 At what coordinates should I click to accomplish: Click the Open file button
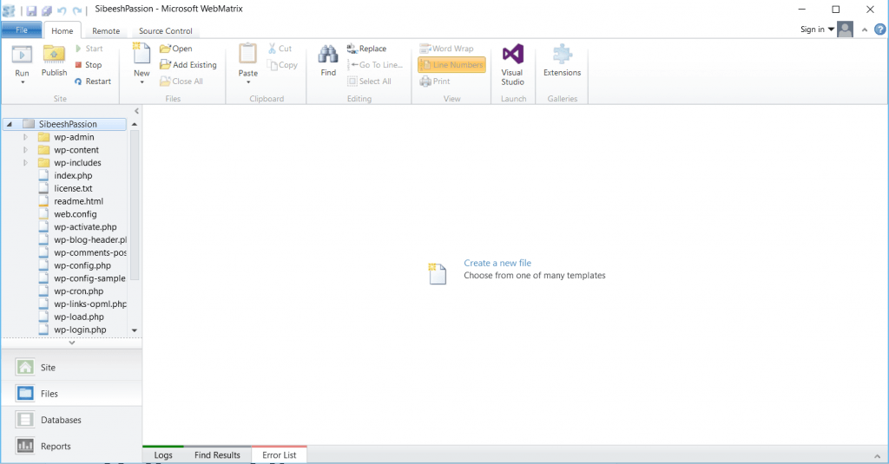(175, 49)
